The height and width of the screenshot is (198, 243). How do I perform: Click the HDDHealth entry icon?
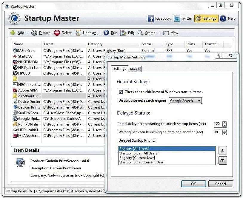[15, 130]
